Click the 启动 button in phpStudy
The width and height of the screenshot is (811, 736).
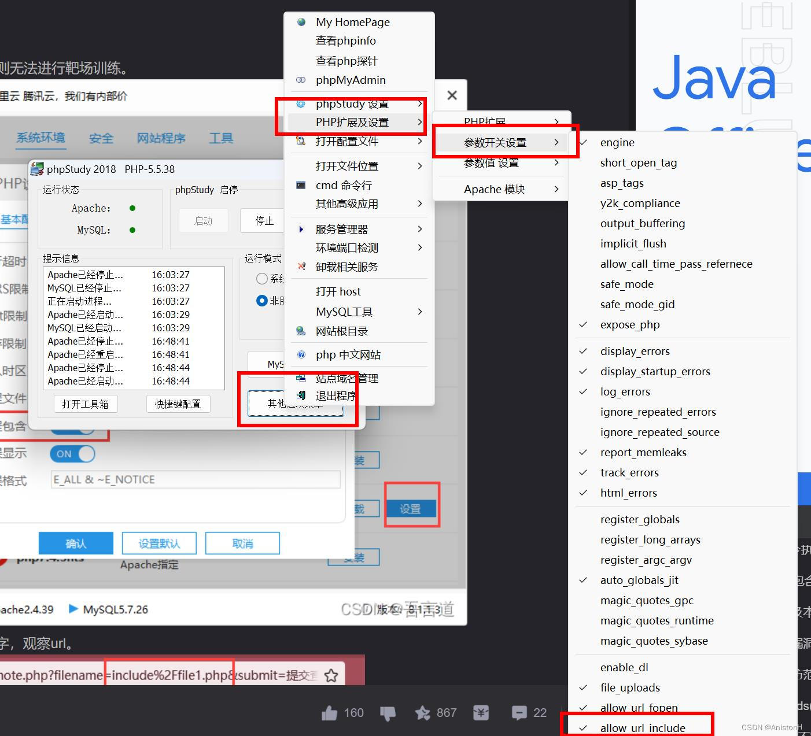203,221
